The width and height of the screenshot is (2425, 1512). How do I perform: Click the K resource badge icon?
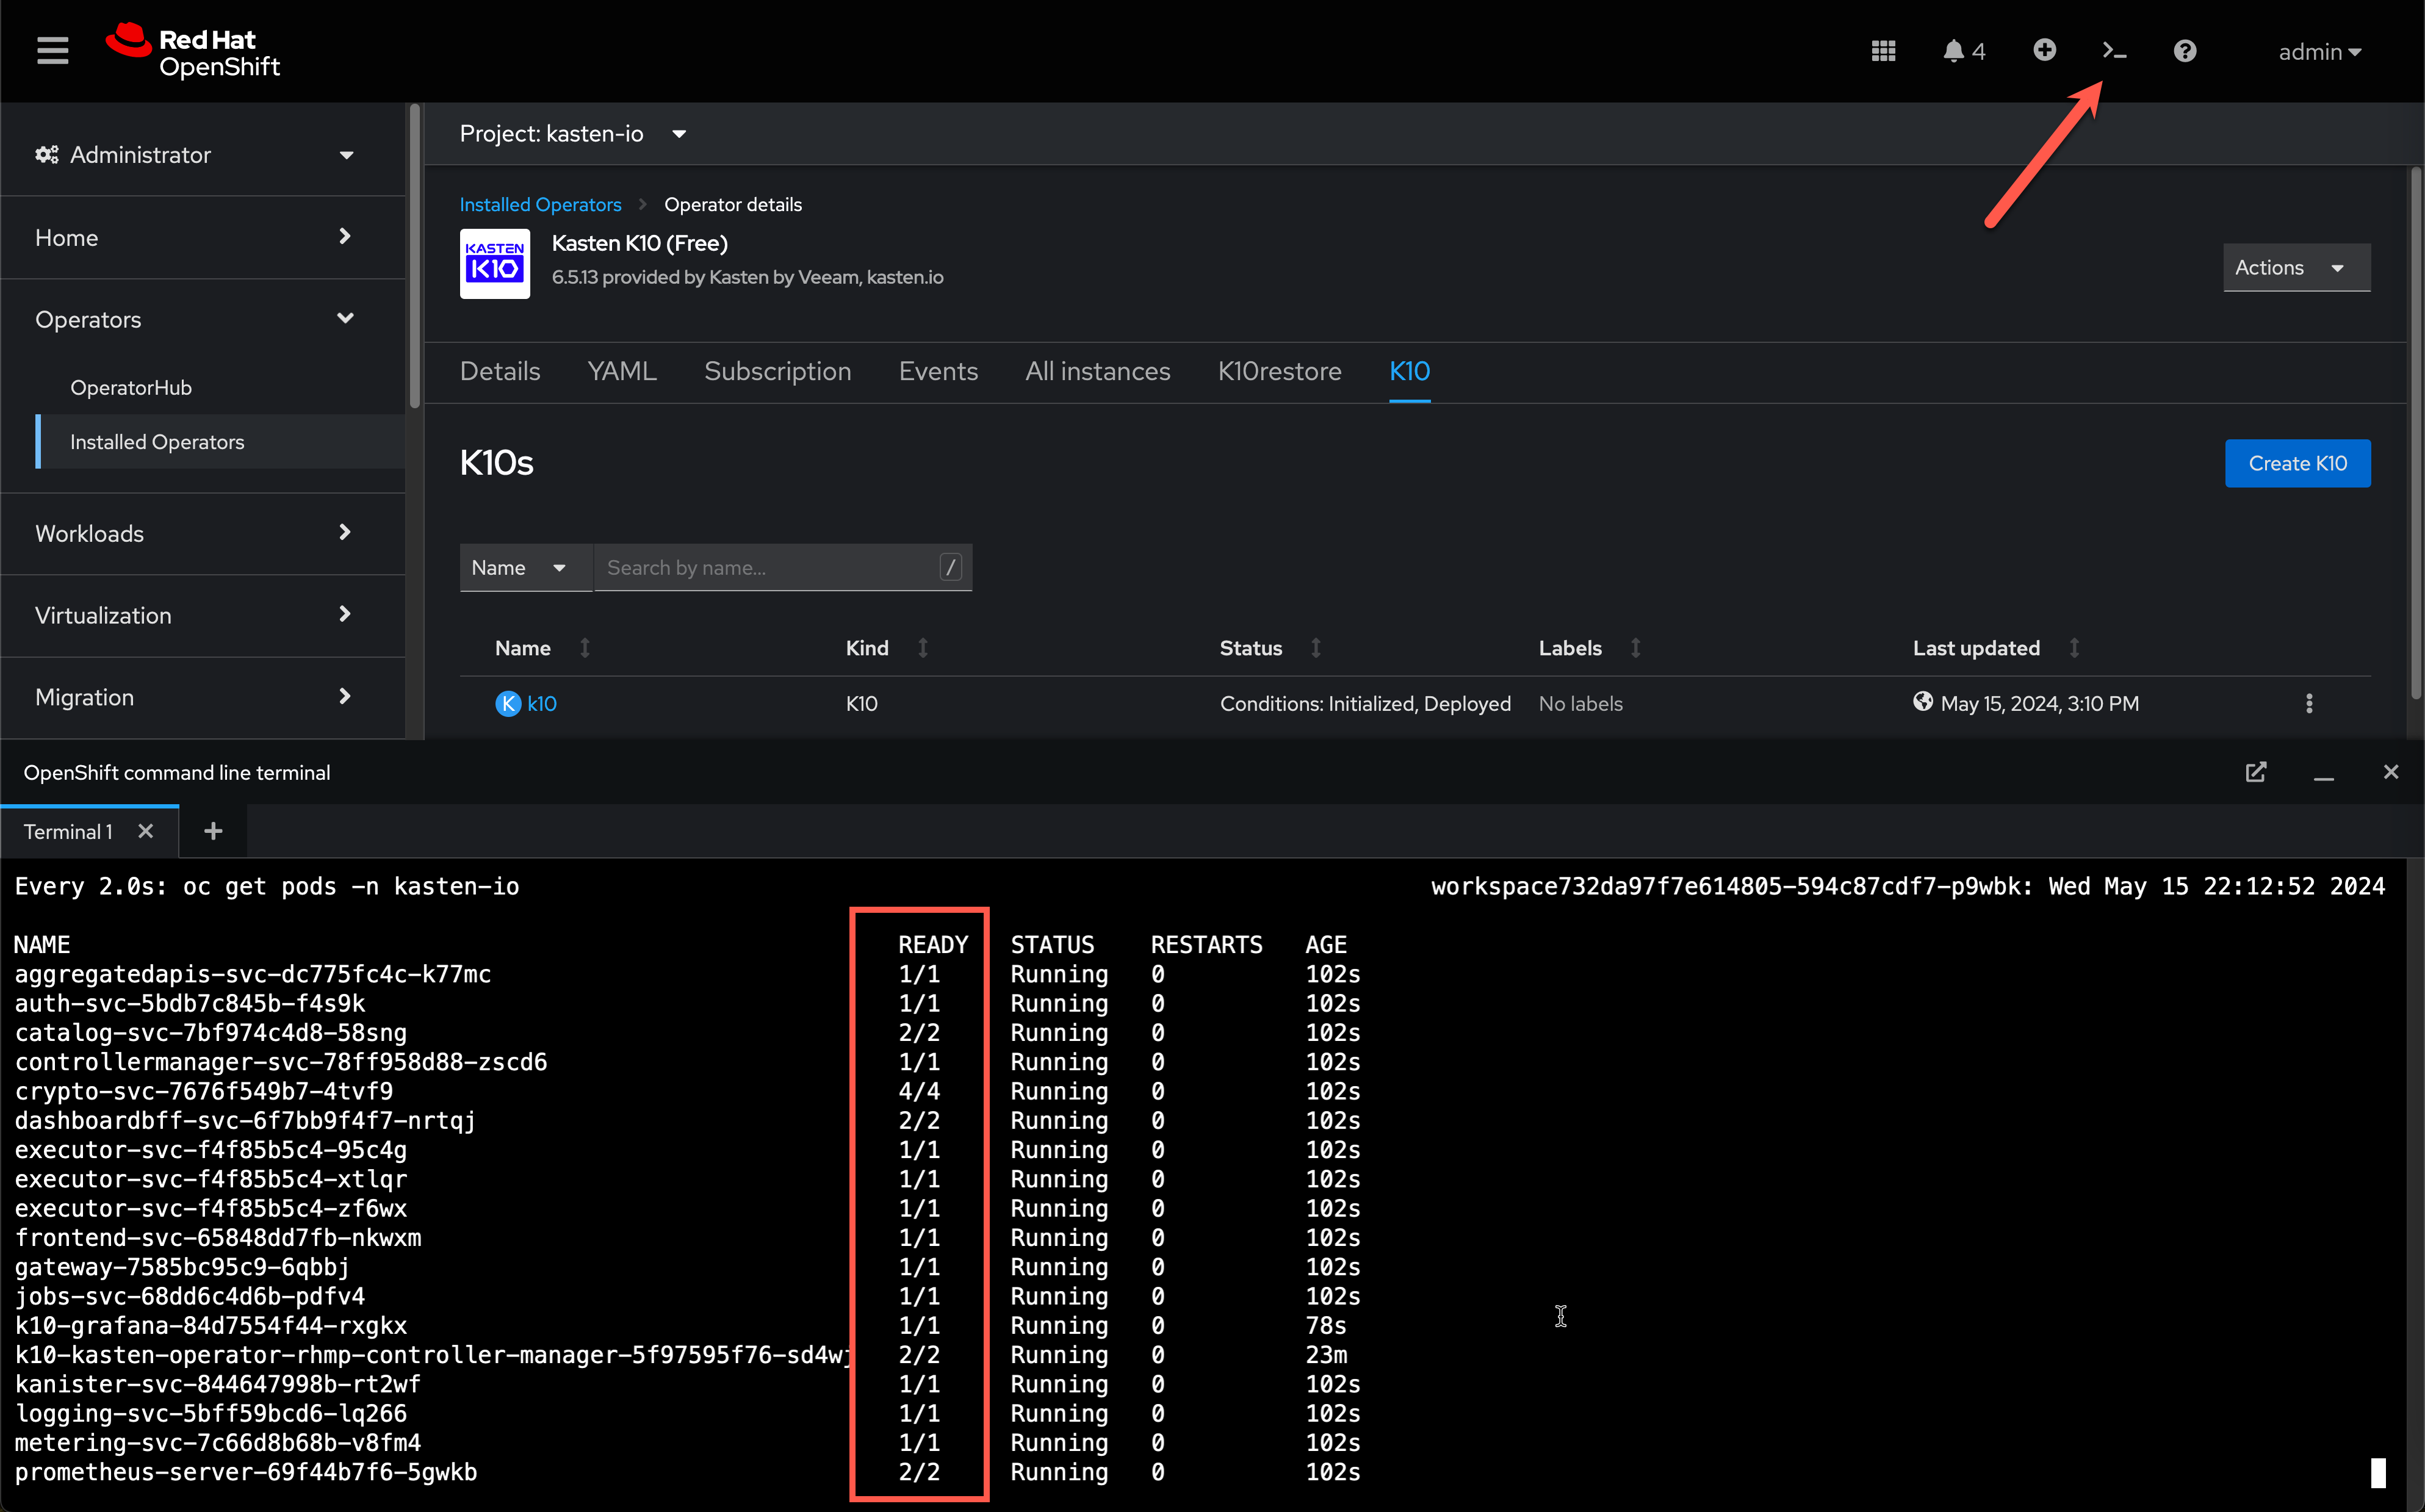tap(508, 703)
